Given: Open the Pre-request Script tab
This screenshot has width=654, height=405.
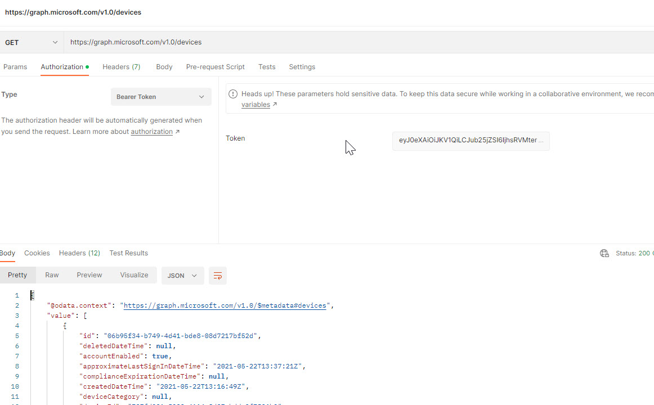Looking at the screenshot, I should 215,67.
